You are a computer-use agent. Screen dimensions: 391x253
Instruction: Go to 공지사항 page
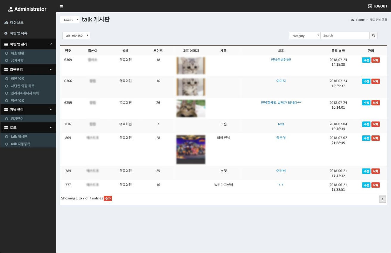(x=17, y=60)
